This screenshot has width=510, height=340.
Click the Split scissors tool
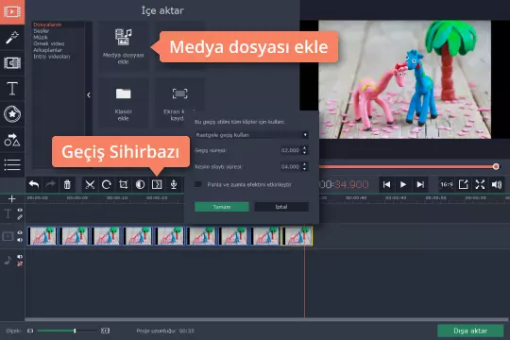[x=90, y=185]
